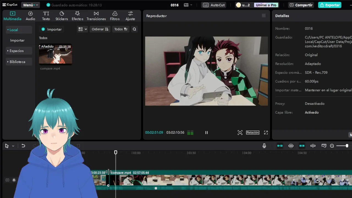The width and height of the screenshot is (352, 198).
Task: Click the media search icon
Action: pyautogui.click(x=134, y=29)
